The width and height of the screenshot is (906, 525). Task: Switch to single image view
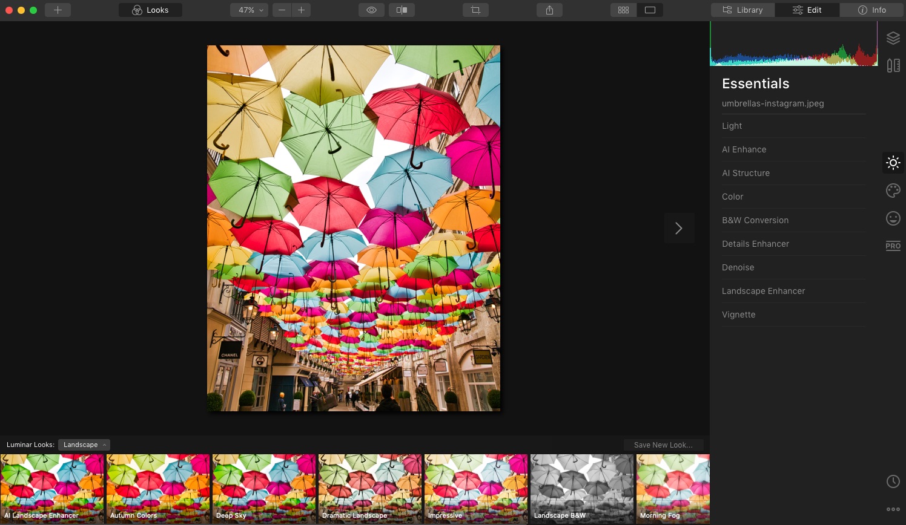(650, 10)
